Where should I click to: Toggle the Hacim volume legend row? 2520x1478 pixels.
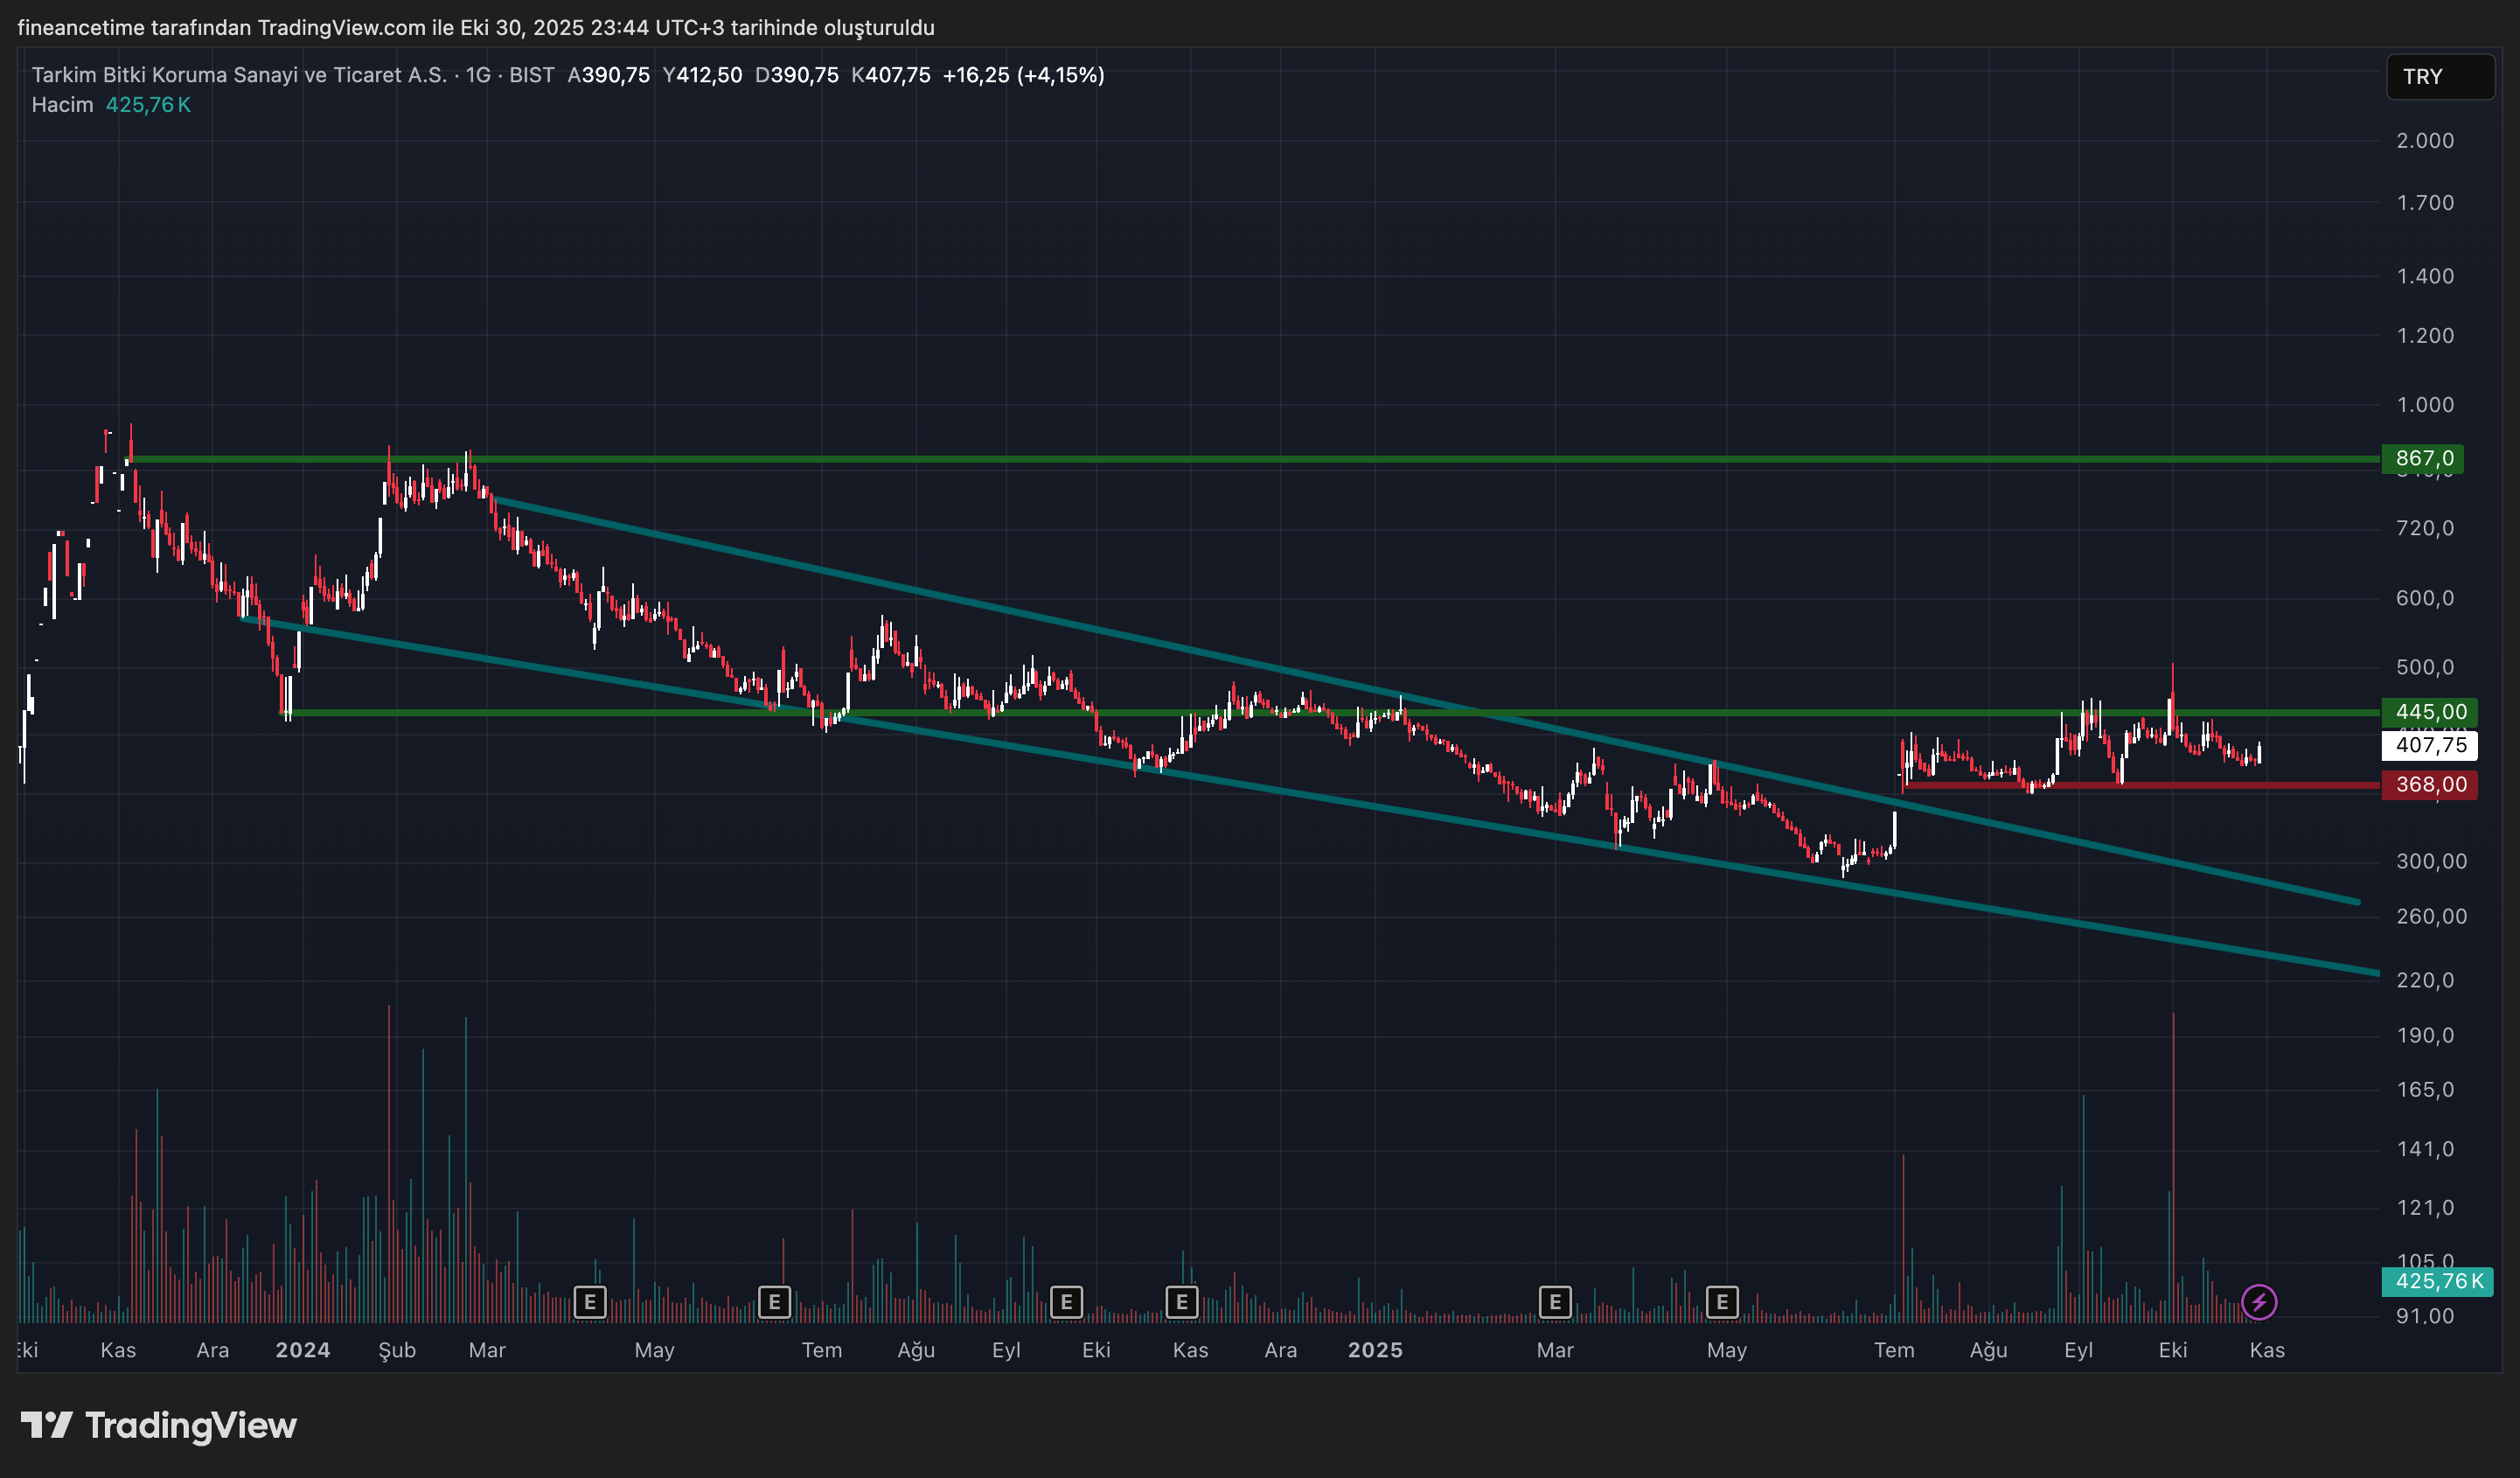pyautogui.click(x=62, y=104)
